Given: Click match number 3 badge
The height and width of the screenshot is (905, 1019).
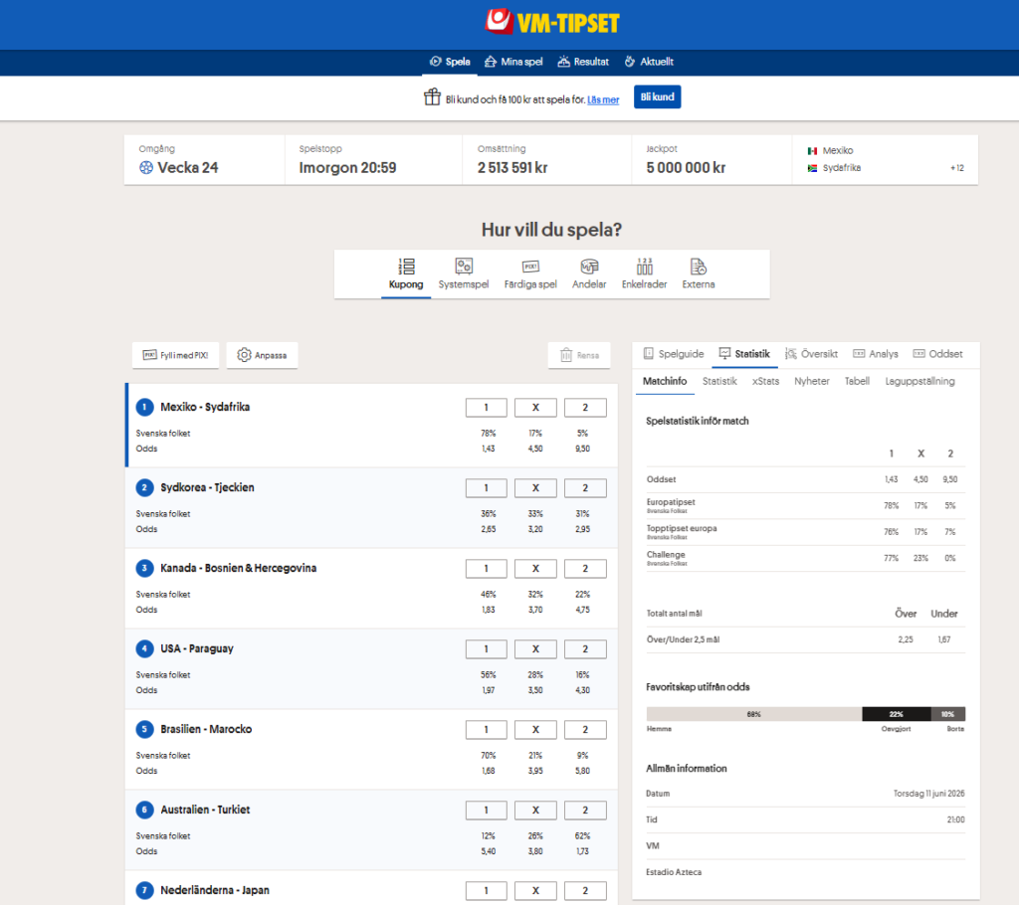Looking at the screenshot, I should (x=144, y=569).
